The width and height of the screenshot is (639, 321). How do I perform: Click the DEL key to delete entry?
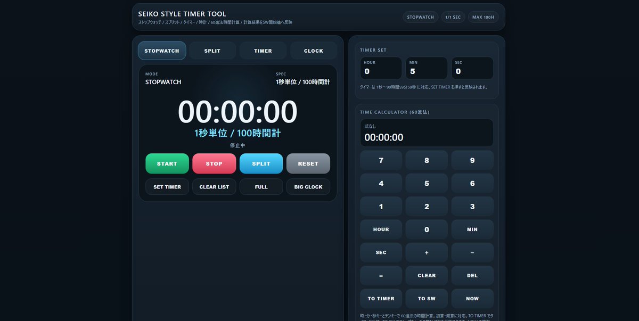(x=472, y=276)
